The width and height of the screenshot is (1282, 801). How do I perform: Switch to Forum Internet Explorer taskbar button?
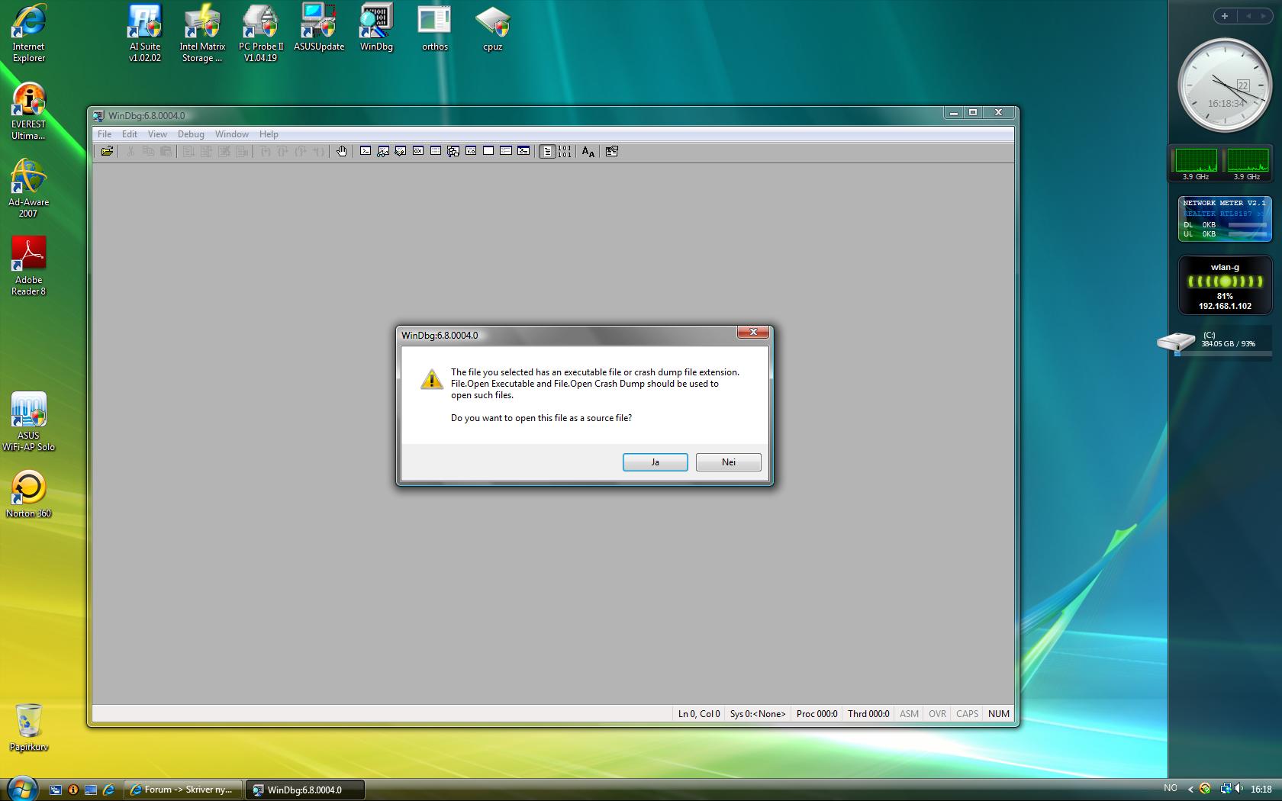click(183, 790)
